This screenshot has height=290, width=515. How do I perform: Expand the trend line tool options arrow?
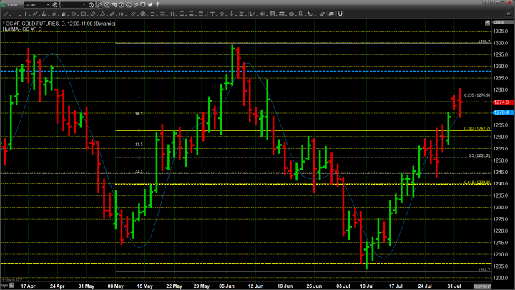[x=10, y=16]
